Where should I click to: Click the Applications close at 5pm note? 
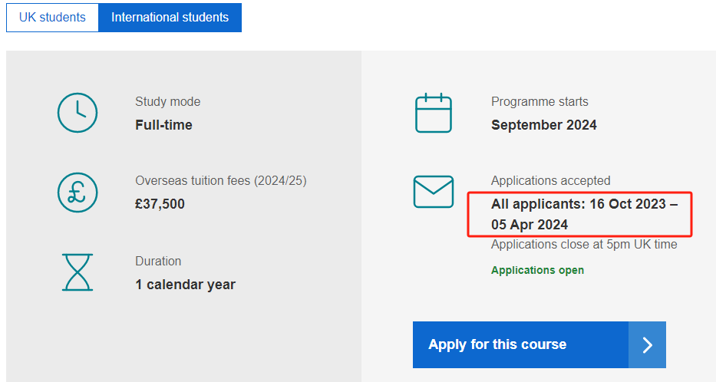tap(584, 245)
